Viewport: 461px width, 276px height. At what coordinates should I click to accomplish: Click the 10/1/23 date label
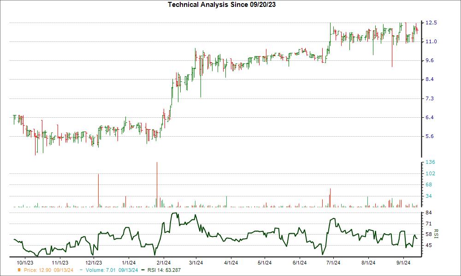pyautogui.click(x=25, y=263)
